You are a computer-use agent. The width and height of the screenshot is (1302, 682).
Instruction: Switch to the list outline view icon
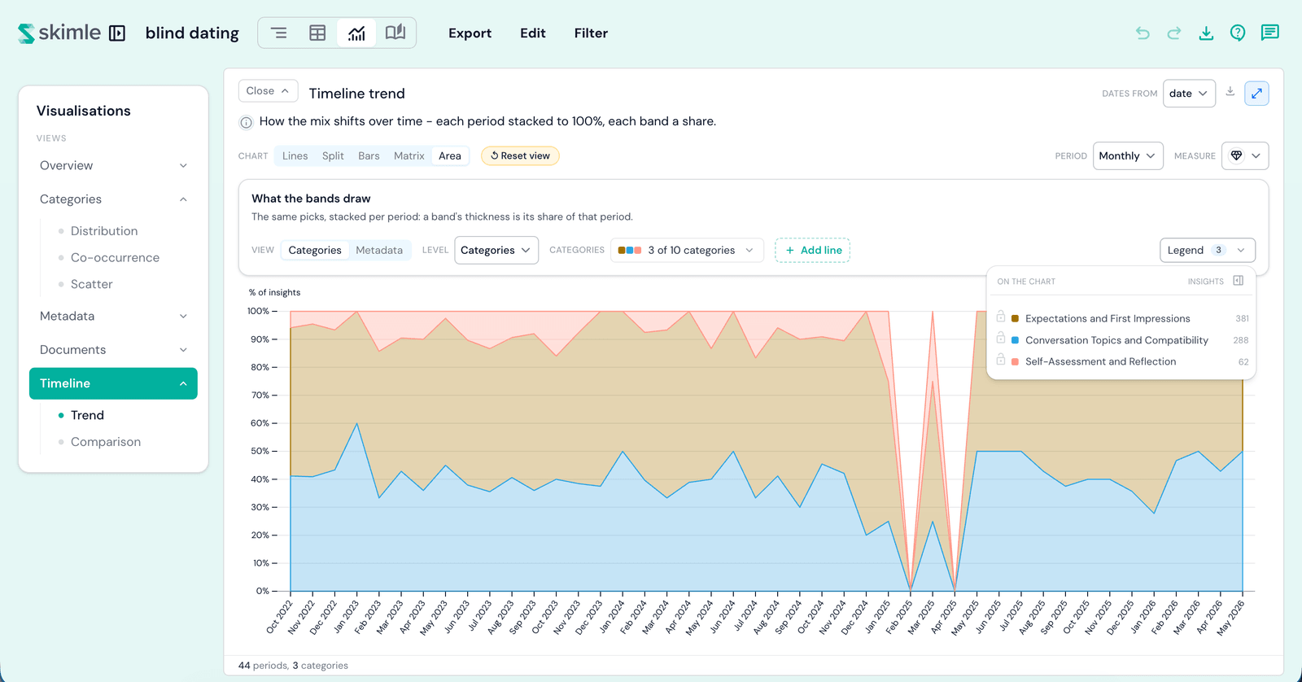pyautogui.click(x=278, y=33)
